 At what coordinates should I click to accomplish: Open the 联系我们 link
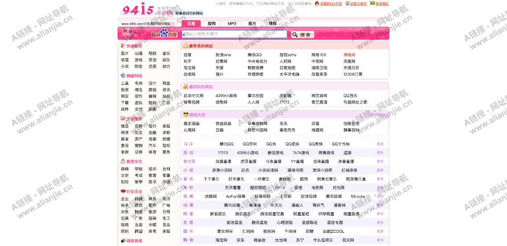[382, 4]
